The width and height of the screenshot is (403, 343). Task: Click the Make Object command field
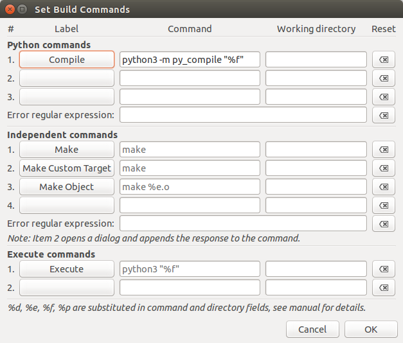(190, 187)
